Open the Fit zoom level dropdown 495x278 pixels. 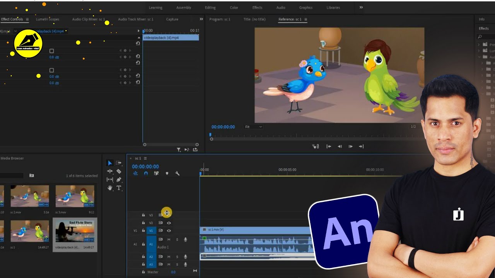tap(254, 127)
